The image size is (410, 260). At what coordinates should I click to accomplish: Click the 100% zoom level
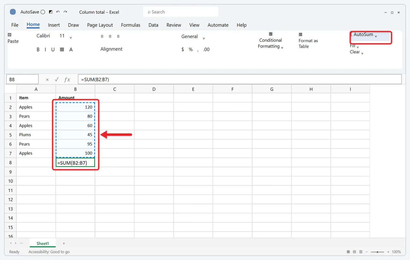tap(396, 252)
